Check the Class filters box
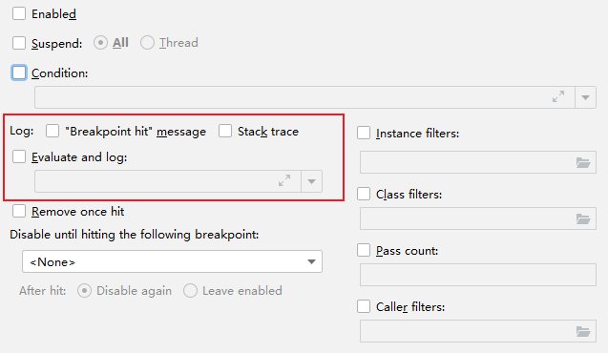Viewport: 608px width, 353px height. pos(364,194)
